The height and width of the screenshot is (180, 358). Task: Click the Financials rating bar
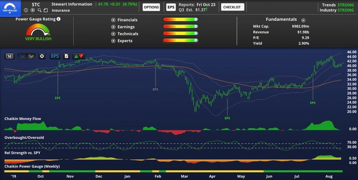pyautogui.click(x=181, y=20)
